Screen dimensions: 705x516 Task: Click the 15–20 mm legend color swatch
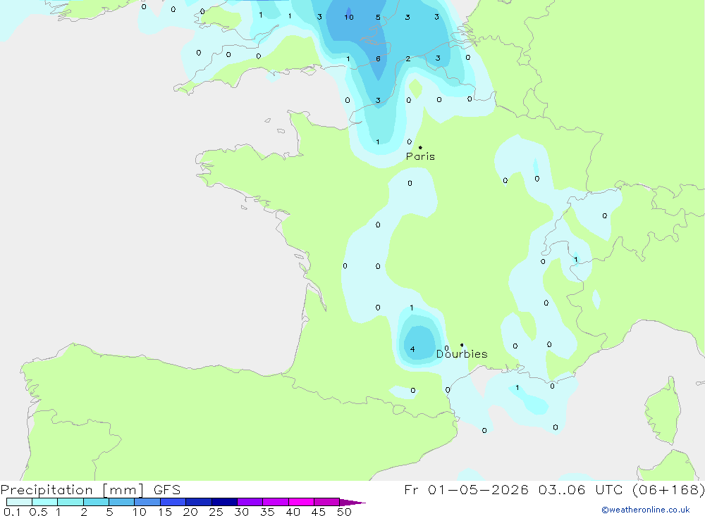[x=173, y=502]
